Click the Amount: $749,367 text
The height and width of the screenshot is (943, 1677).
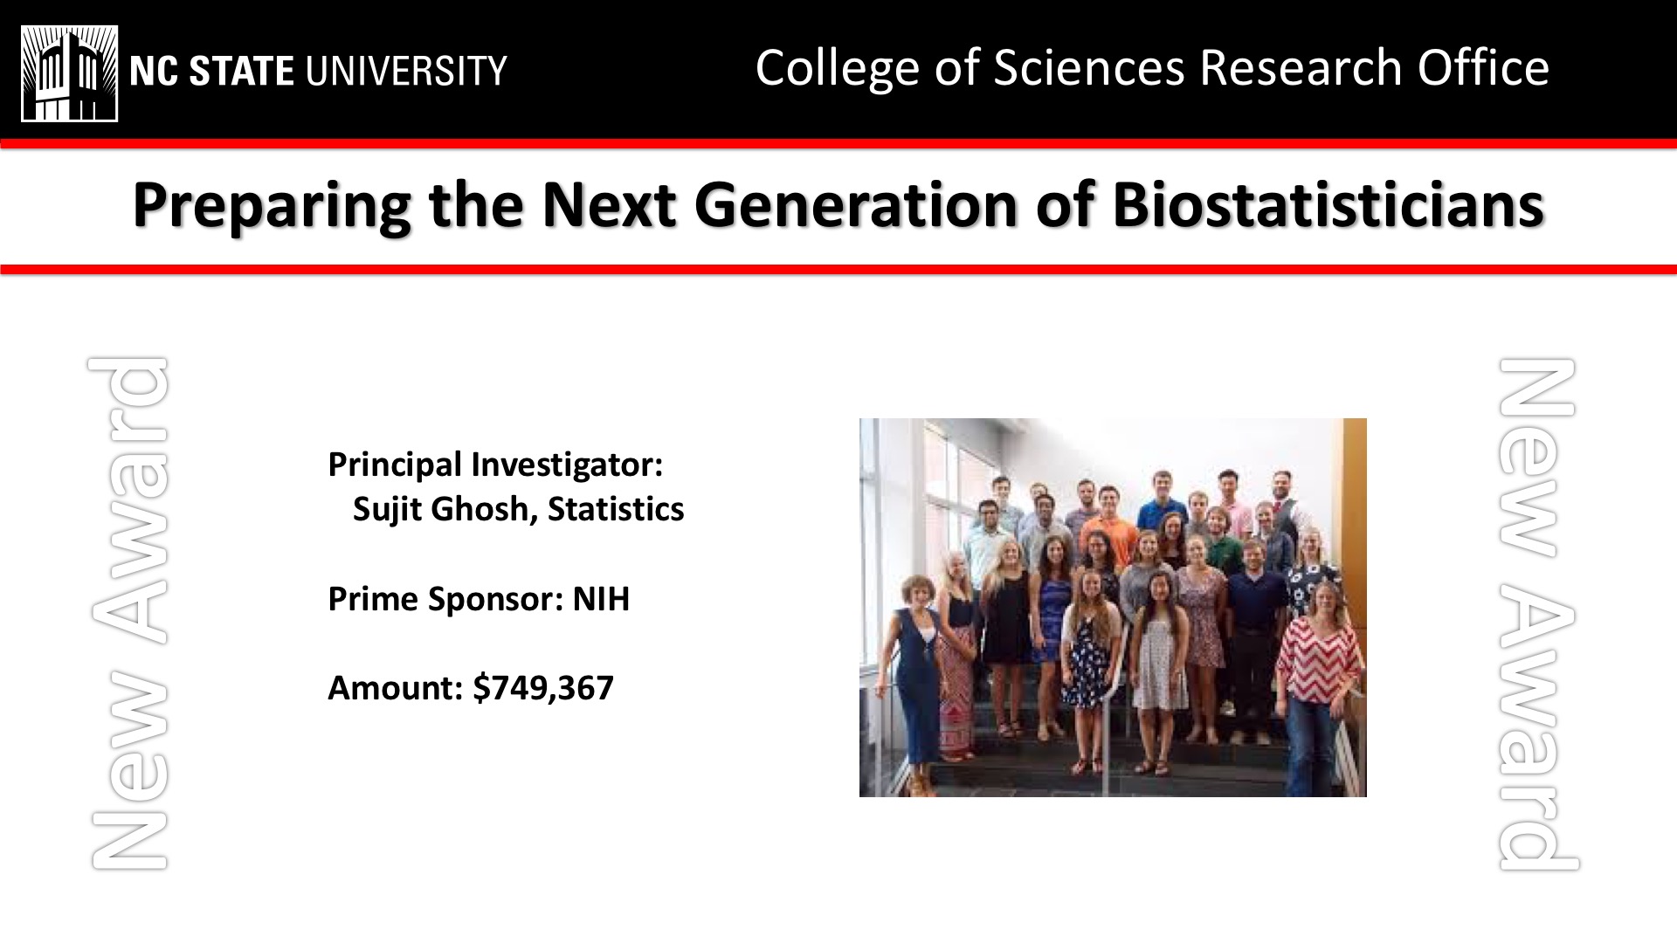[471, 688]
